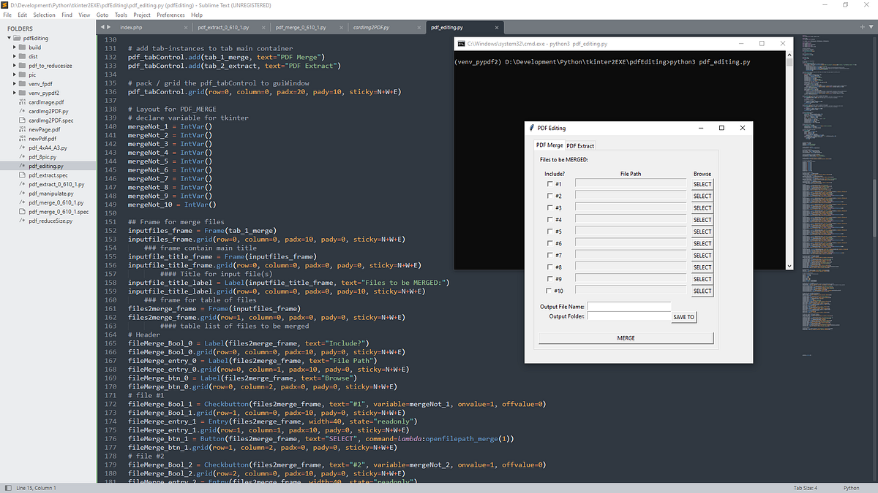
Task: Click the dist folder icon
Action: coord(23,56)
